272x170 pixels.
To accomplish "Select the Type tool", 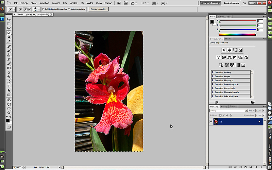I will pyautogui.click(x=9, y=86).
